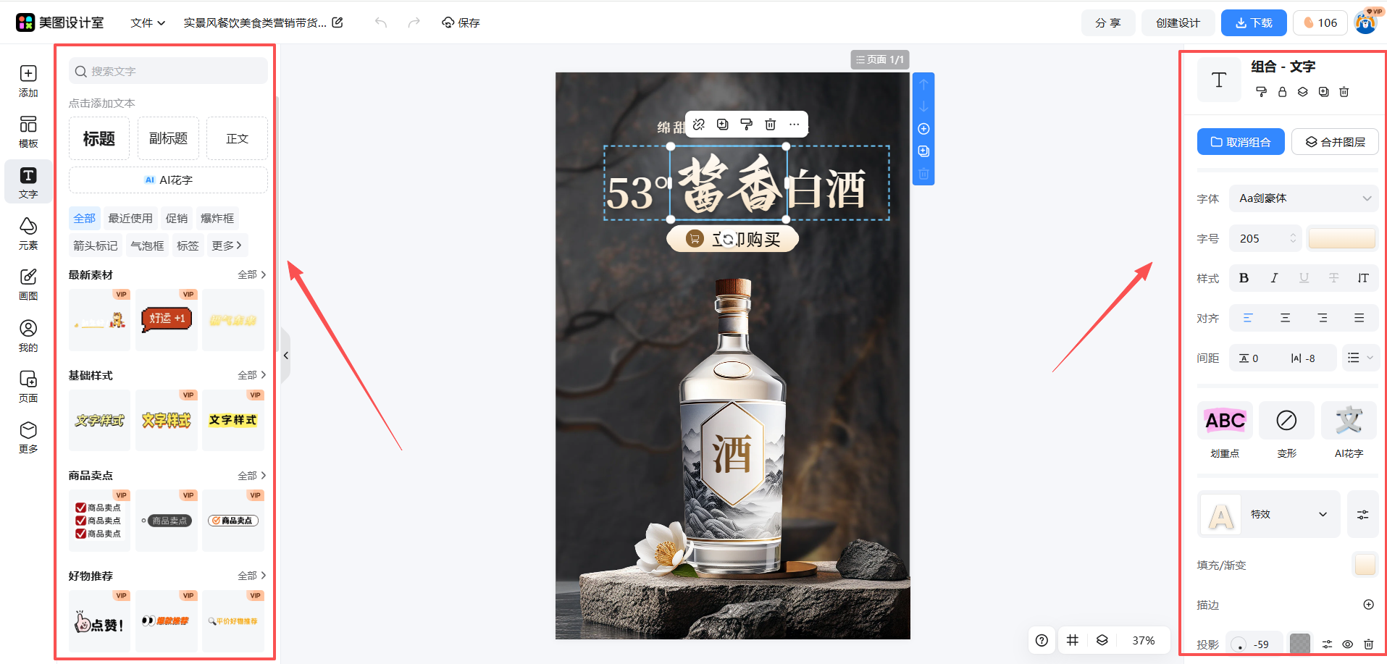The image size is (1387, 664).
Task: Toggle bold text style
Action: (x=1244, y=278)
